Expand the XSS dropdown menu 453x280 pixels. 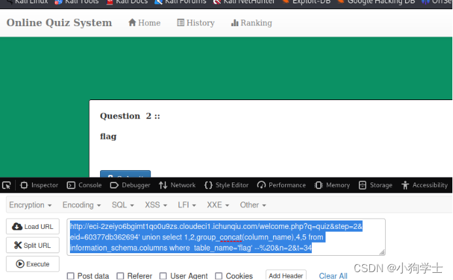[156, 205]
